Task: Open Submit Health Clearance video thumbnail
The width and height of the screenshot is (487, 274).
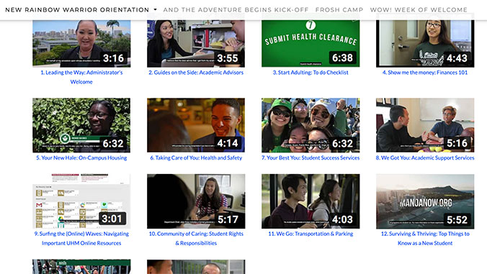Action: tap(310, 43)
